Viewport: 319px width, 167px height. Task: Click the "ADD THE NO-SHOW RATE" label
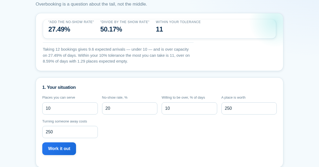(71, 22)
